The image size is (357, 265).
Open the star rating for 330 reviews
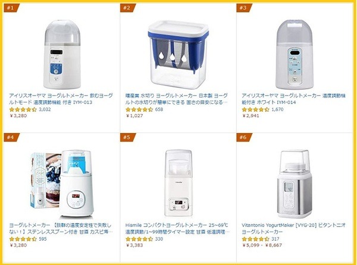tap(139, 239)
